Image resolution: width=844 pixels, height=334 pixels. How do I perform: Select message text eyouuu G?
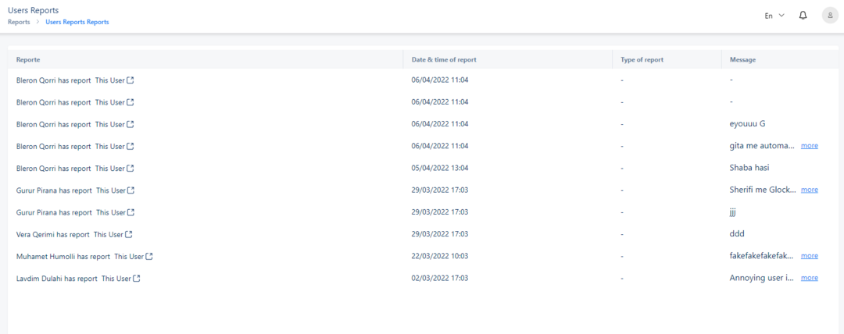748,124
